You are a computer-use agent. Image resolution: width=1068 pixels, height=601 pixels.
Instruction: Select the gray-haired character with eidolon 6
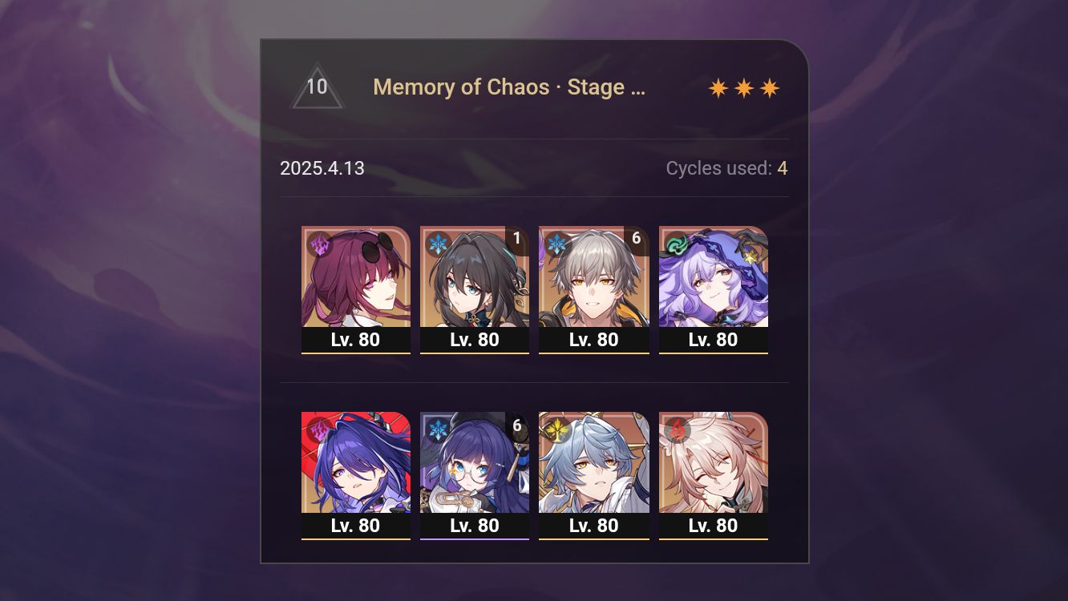pos(594,289)
